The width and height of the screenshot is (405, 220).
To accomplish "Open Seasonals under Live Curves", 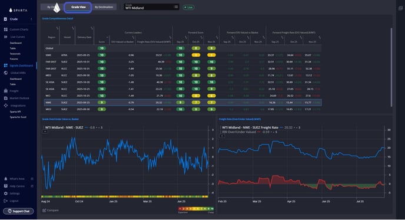I will click(15, 54).
